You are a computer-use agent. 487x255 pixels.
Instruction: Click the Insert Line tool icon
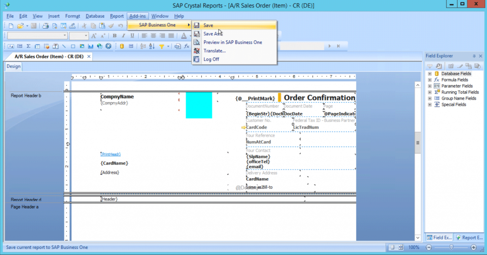coord(64,46)
